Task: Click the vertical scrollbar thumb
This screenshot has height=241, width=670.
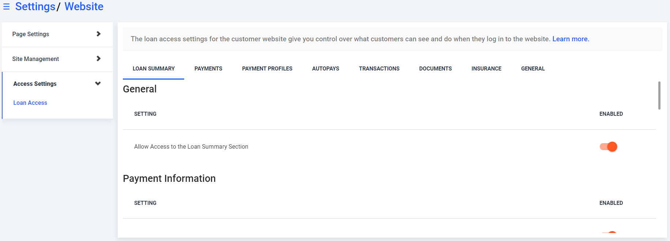Action: click(659, 95)
